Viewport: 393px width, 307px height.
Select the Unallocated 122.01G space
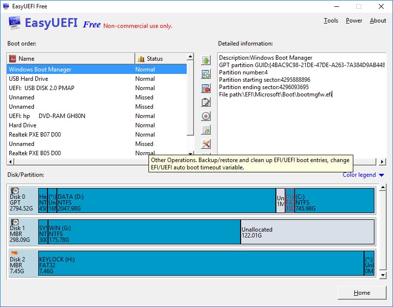(x=308, y=232)
